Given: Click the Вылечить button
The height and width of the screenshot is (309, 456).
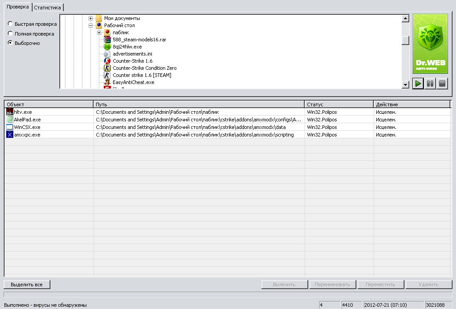Looking at the screenshot, I should (285, 285).
